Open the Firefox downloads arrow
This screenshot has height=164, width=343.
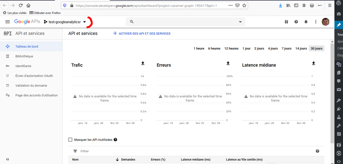[x=280, y=6]
